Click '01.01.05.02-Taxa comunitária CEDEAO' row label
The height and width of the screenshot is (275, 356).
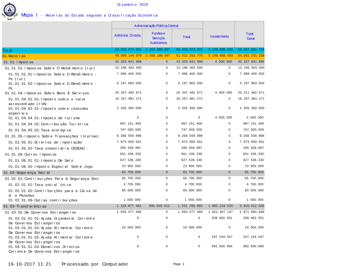click(47, 148)
